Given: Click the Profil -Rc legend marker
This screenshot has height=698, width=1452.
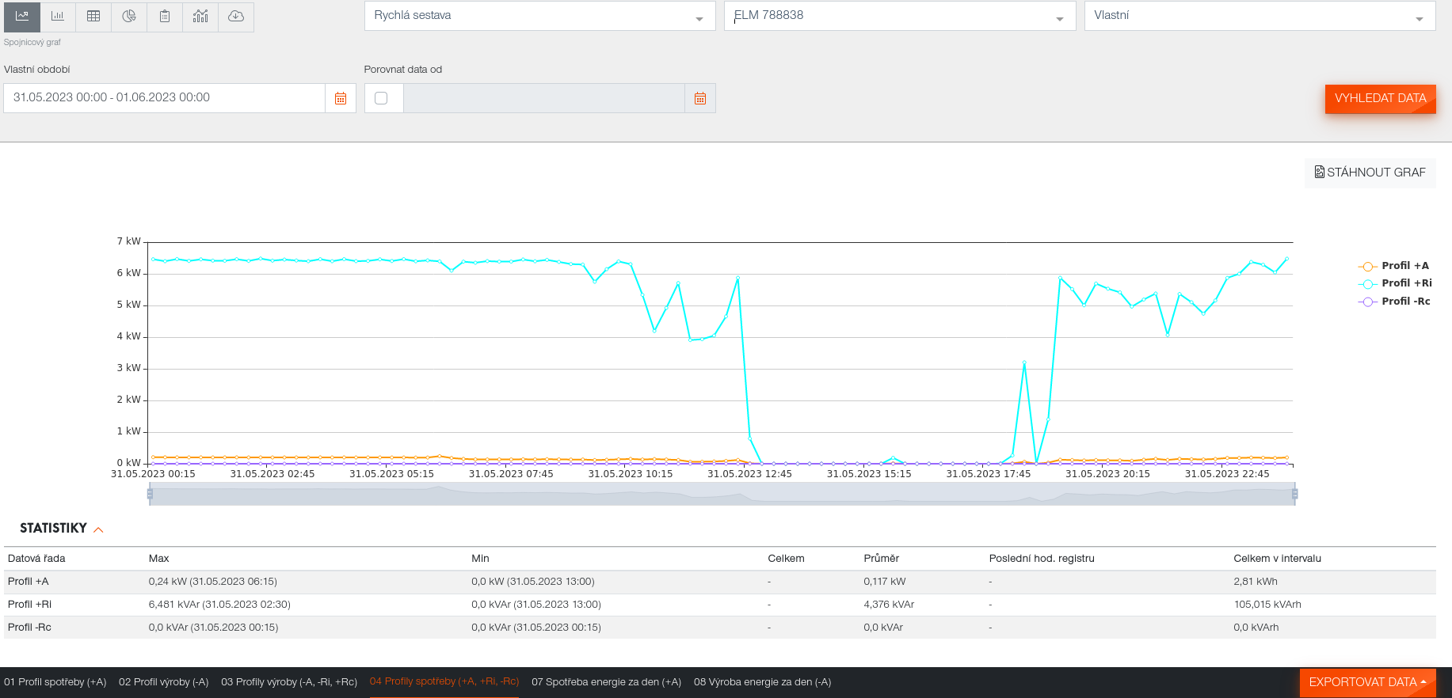Looking at the screenshot, I should coord(1367,302).
